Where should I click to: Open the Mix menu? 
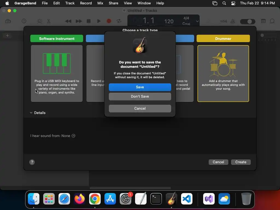click(100, 3)
